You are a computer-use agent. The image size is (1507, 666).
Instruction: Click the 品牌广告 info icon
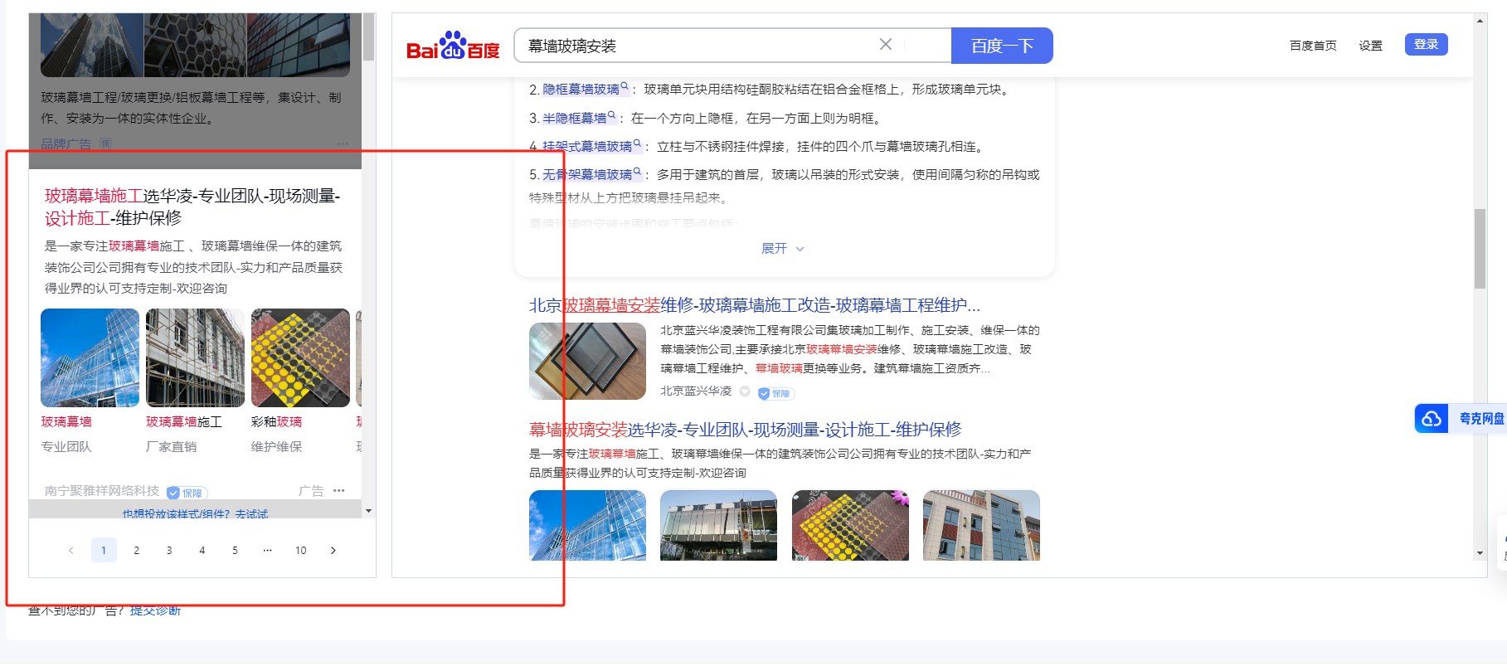click(105, 143)
